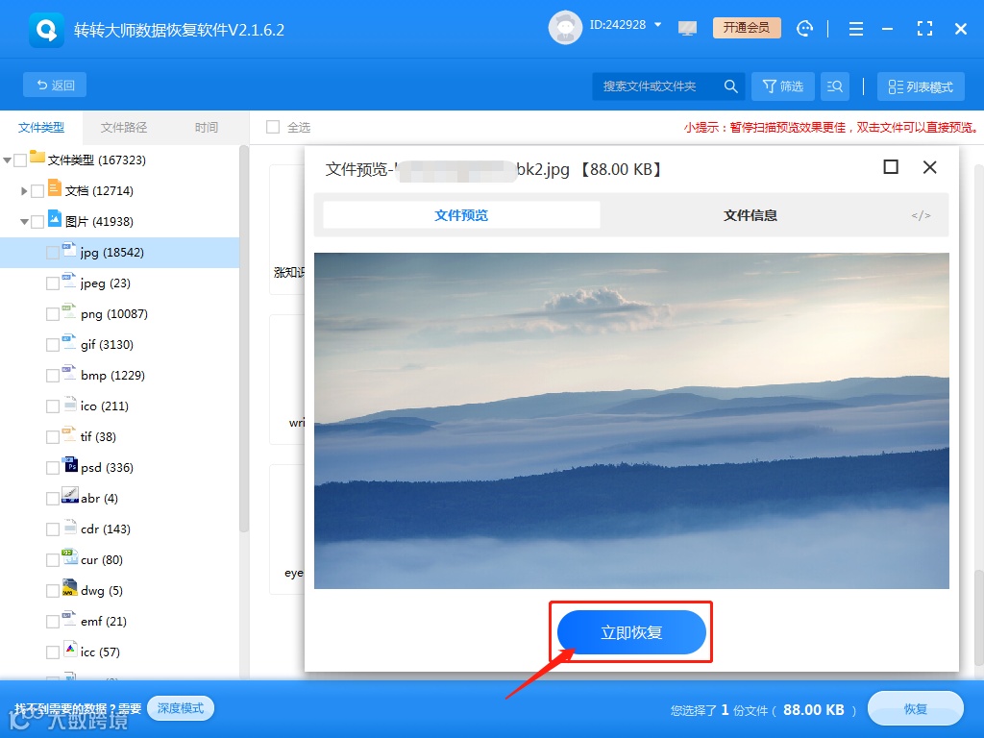Click the </> code view icon
Screen dimensions: 984x738
click(x=921, y=216)
